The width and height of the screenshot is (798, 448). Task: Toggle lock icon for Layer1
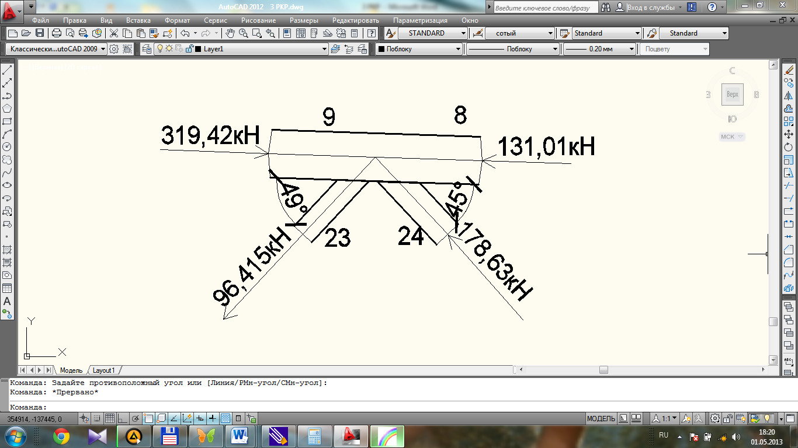(189, 49)
